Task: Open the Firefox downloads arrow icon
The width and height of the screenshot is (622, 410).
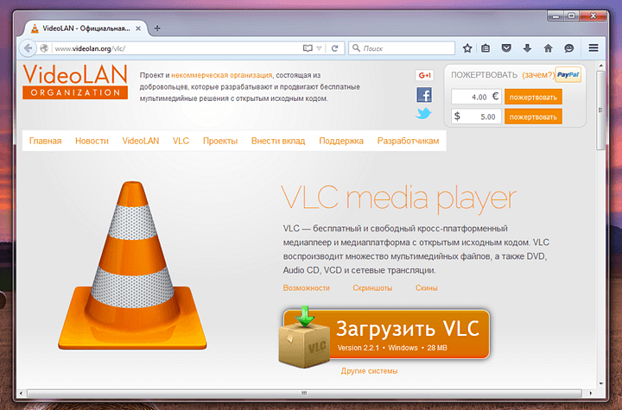Action: click(527, 48)
